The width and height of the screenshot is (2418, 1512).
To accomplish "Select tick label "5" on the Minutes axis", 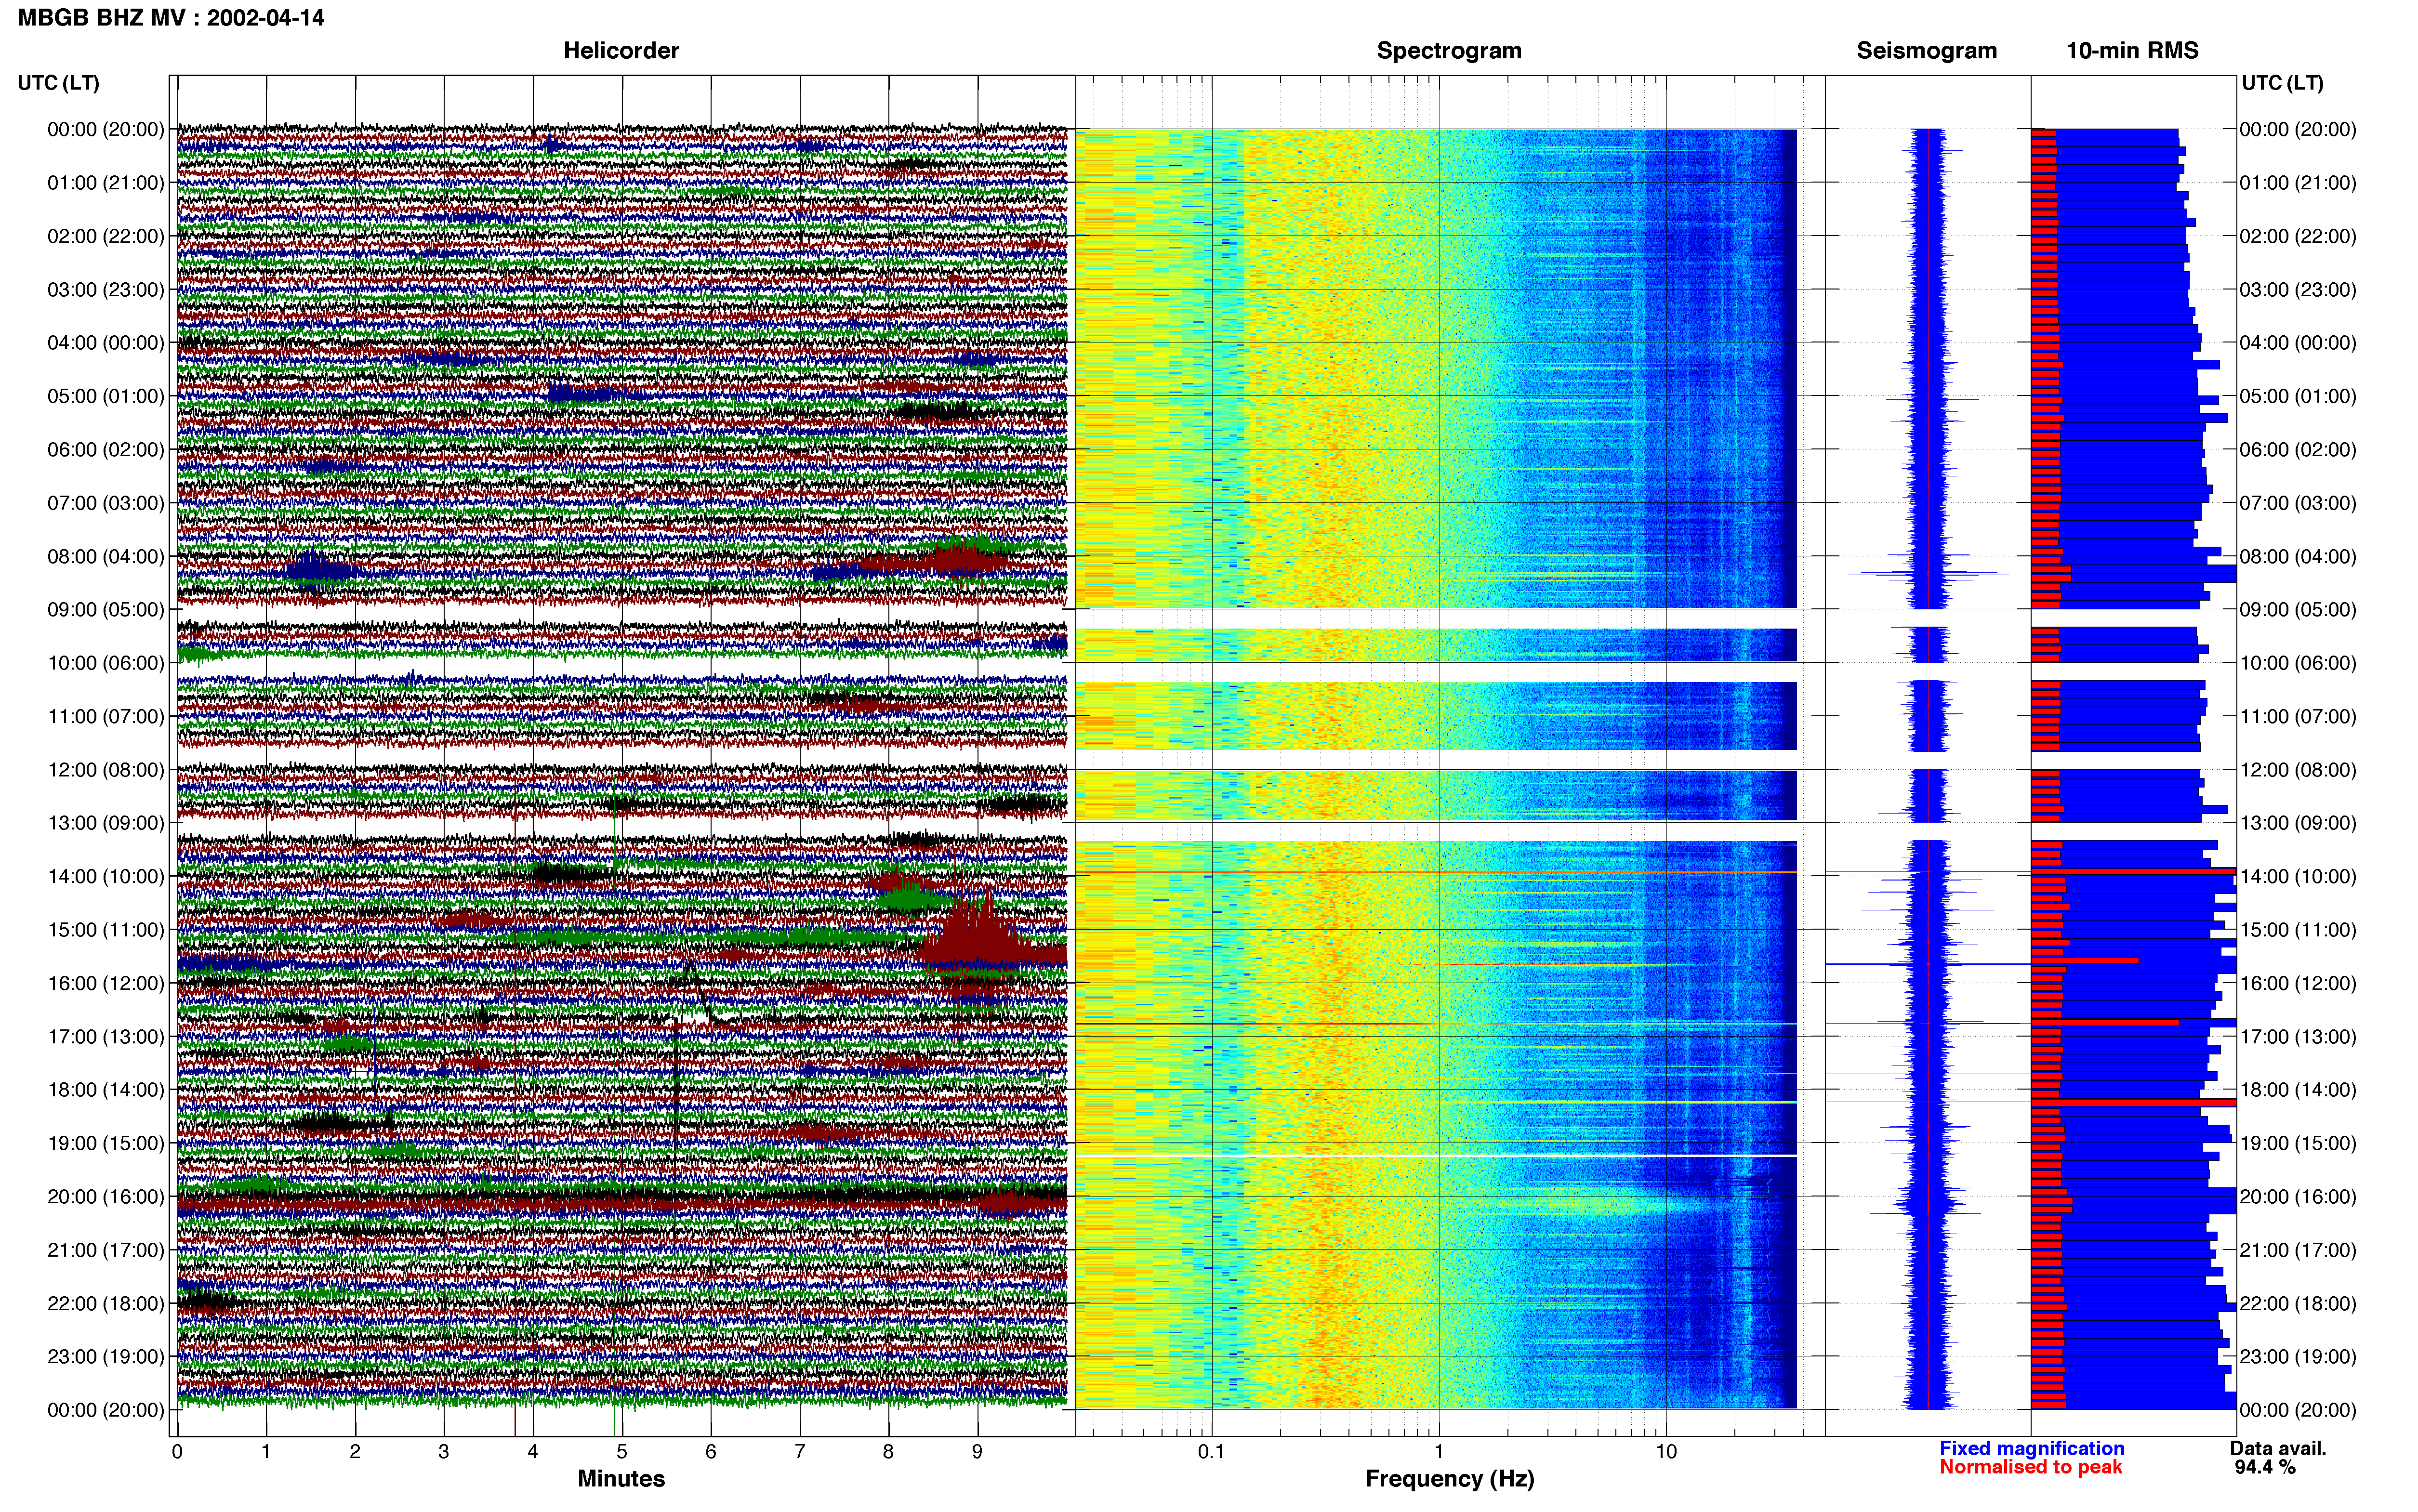I will [x=622, y=1451].
